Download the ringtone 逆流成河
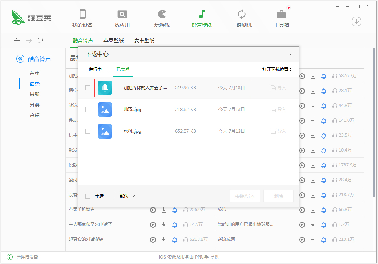This screenshot has width=378, height=264. tap(313, 239)
